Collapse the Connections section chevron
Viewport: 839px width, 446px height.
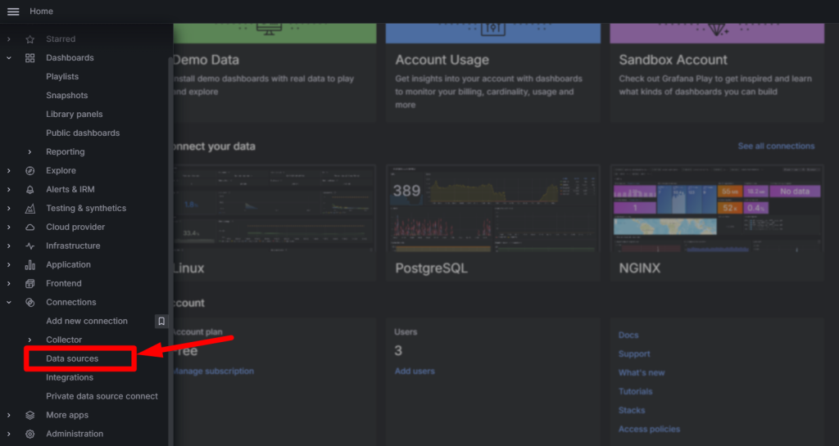(x=9, y=303)
